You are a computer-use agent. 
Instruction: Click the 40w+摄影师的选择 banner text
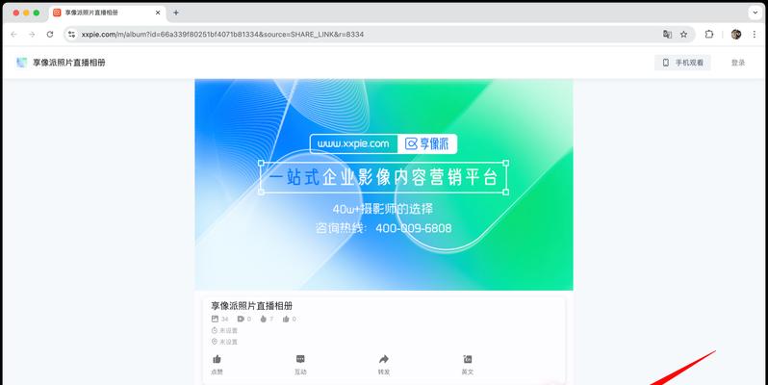[x=383, y=209]
